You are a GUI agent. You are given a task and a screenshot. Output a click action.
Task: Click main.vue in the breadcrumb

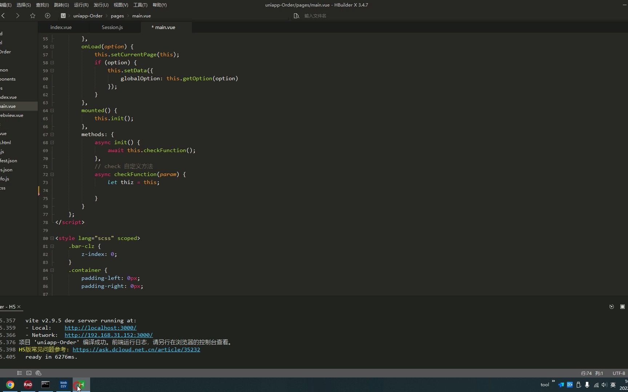(x=141, y=16)
